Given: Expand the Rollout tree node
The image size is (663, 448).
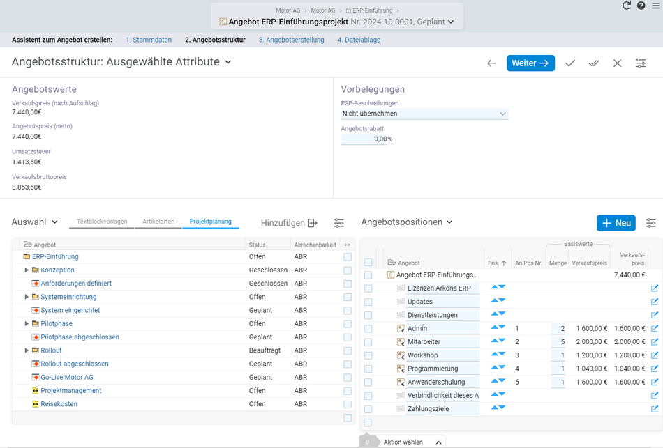Looking at the screenshot, I should tap(27, 350).
